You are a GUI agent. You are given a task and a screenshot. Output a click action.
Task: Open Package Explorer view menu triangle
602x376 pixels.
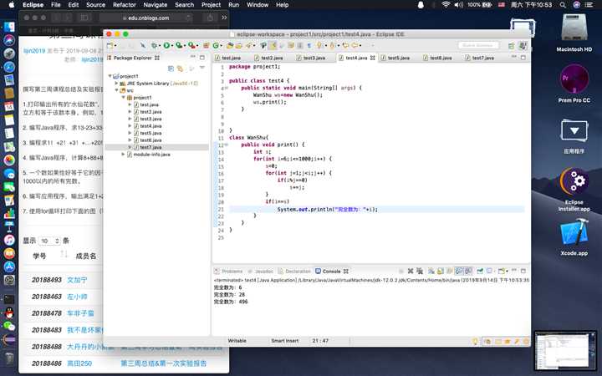(202, 68)
